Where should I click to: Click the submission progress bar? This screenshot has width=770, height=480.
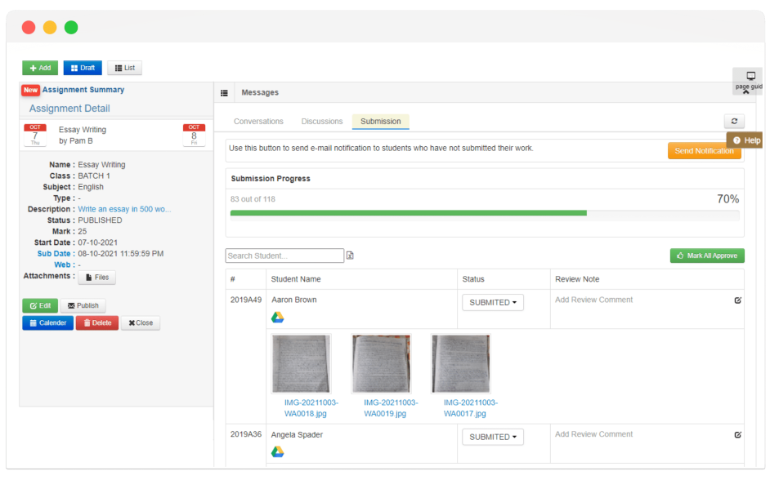click(x=485, y=213)
